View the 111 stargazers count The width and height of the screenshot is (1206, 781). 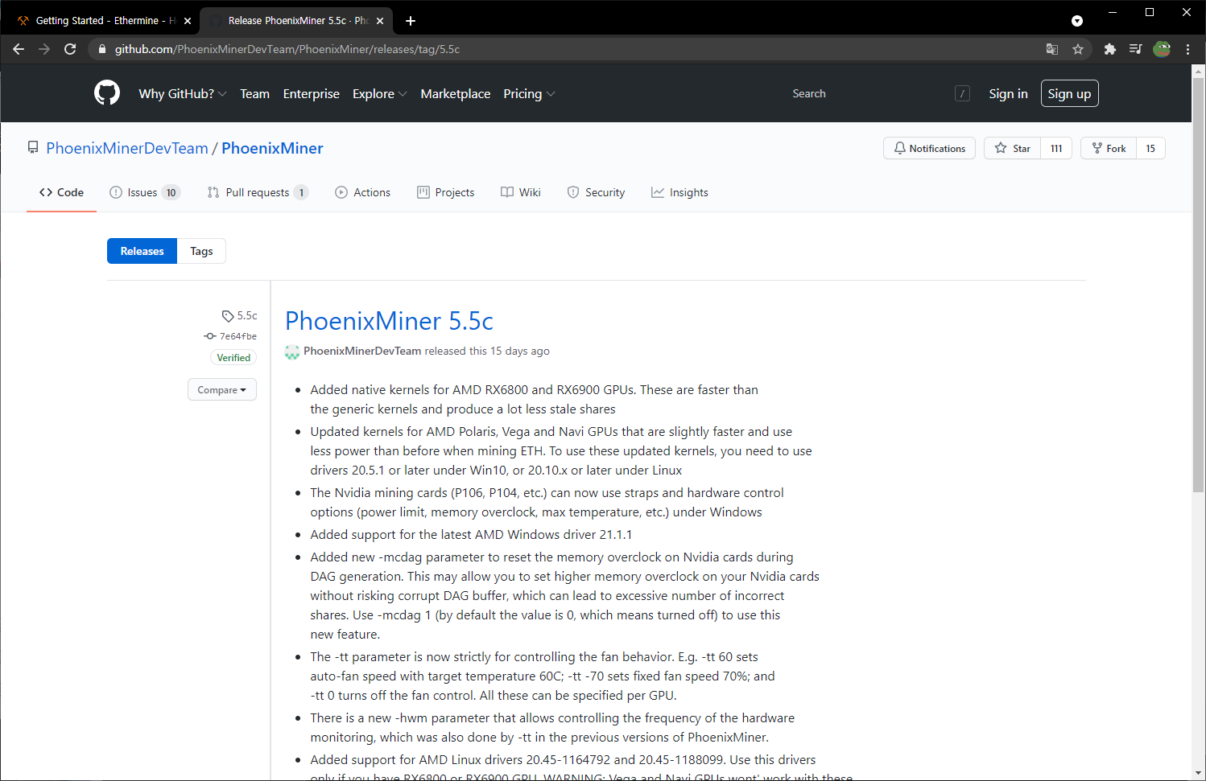pos(1056,148)
